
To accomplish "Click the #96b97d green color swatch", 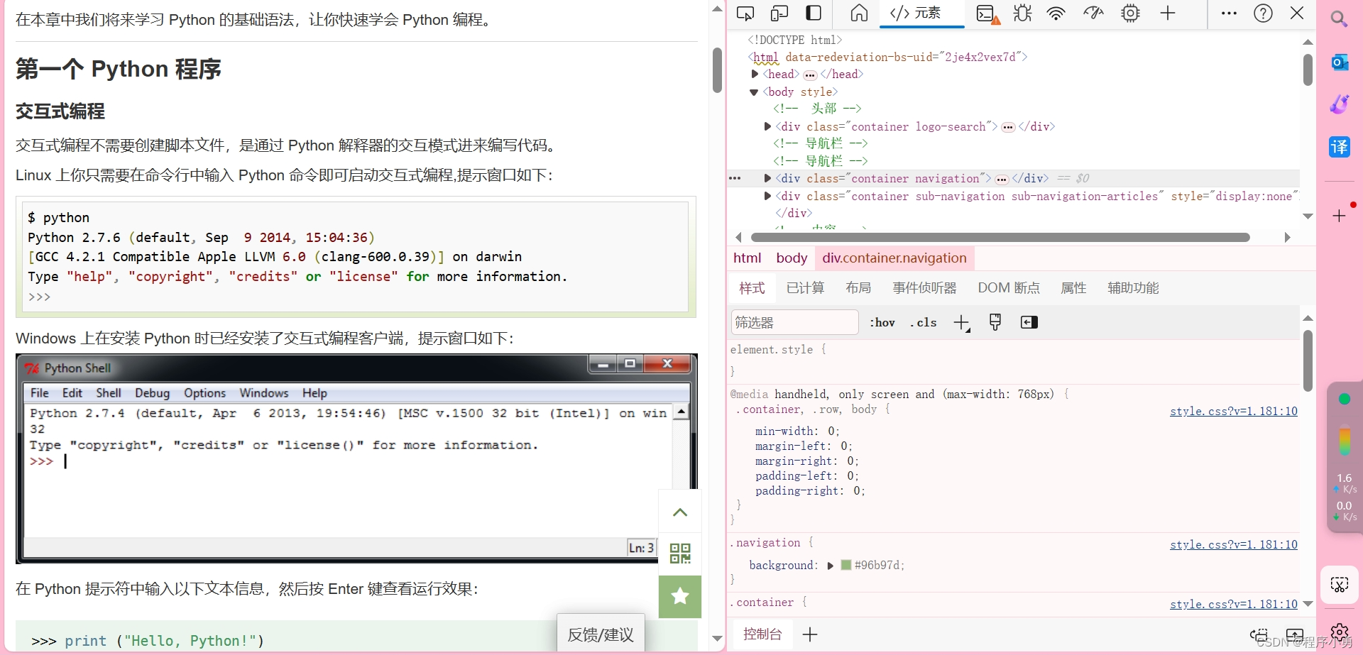I will [x=845, y=566].
